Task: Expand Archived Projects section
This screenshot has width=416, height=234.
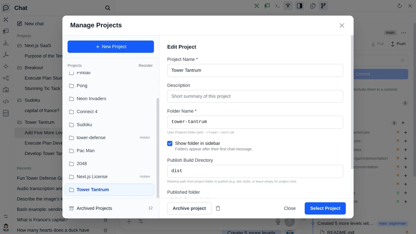Action: pos(111,208)
